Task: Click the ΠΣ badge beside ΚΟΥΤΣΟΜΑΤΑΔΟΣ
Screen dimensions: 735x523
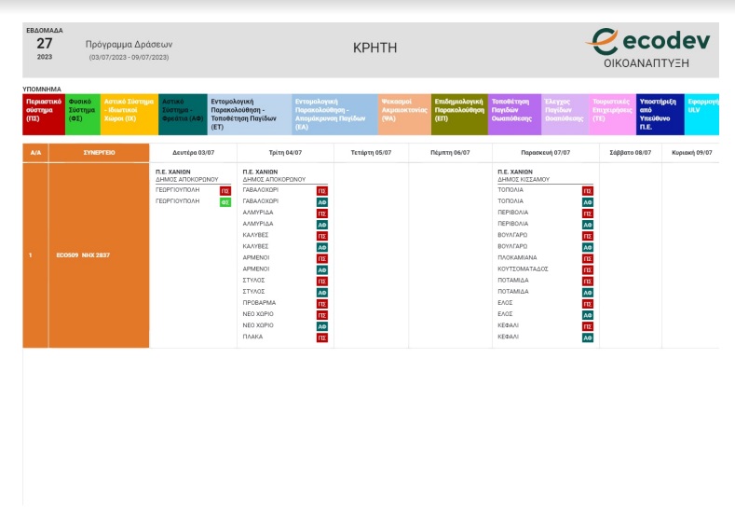Action: pyautogui.click(x=588, y=269)
